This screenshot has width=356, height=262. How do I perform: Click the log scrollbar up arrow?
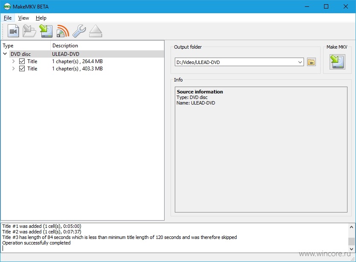point(351,227)
